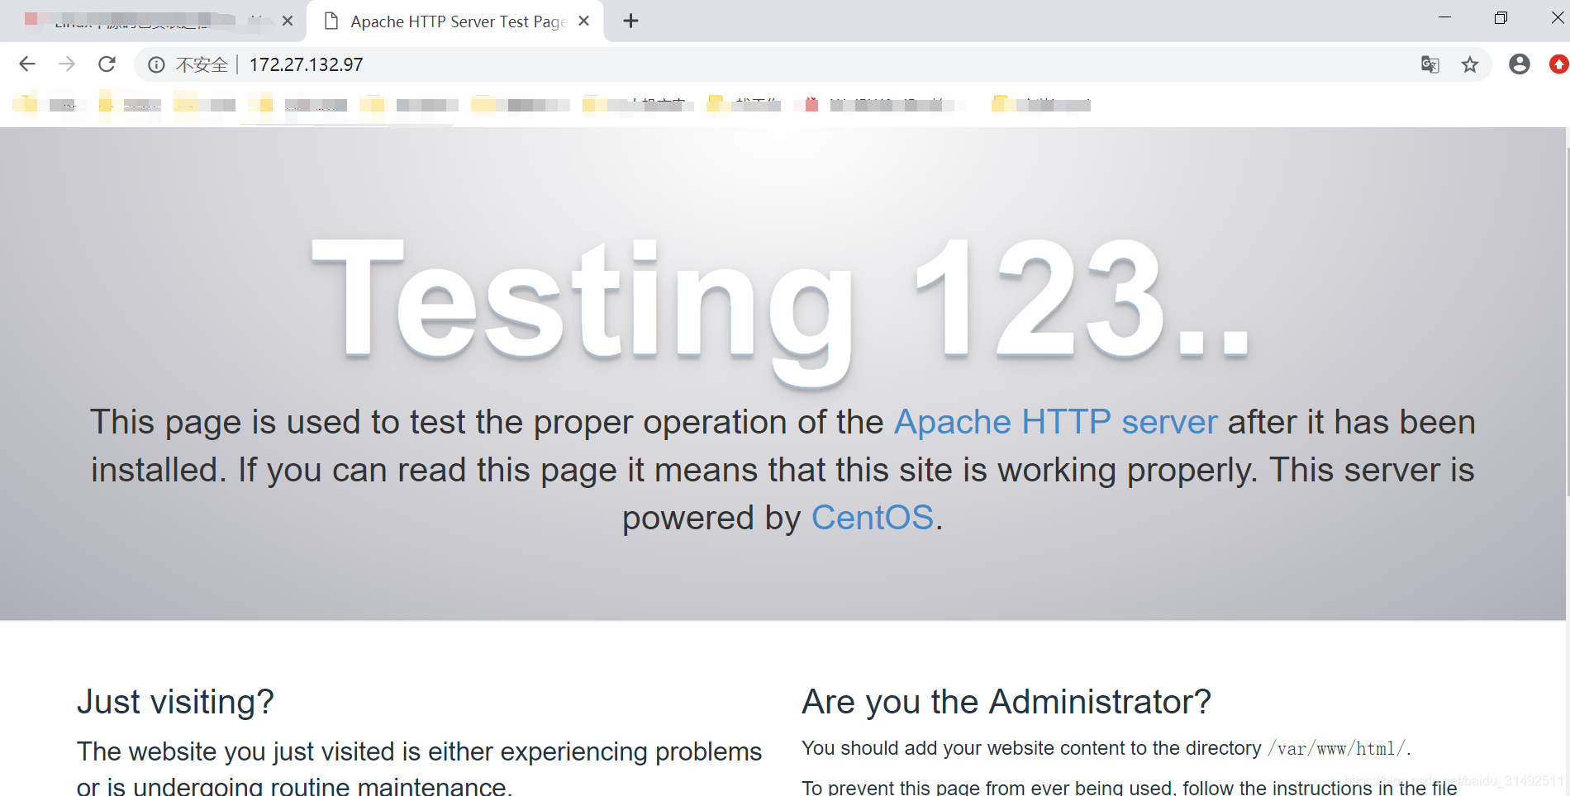
Task: Open the Google Translate page icon
Action: [x=1430, y=64]
